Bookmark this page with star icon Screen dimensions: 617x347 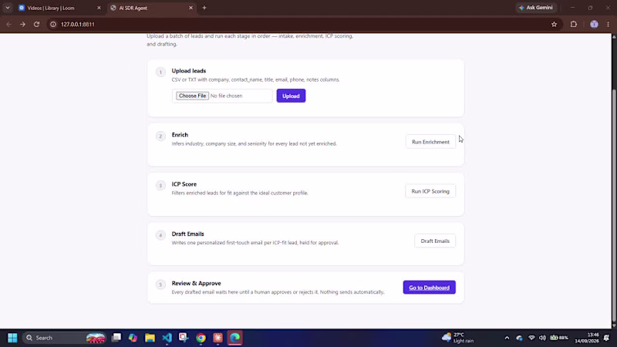(x=554, y=25)
